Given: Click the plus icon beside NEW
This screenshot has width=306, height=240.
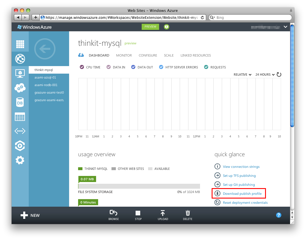Looking at the screenshot, I should click(24, 215).
